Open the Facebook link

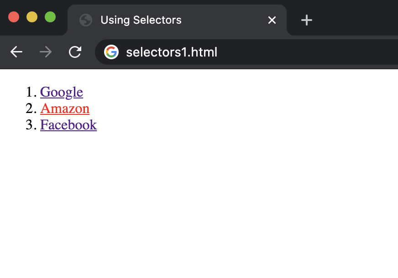pos(68,125)
